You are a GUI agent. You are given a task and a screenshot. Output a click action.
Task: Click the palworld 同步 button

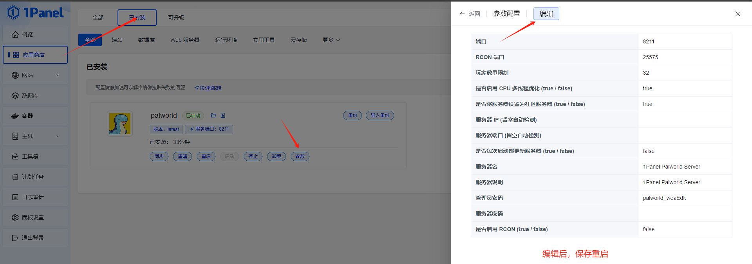pos(159,156)
